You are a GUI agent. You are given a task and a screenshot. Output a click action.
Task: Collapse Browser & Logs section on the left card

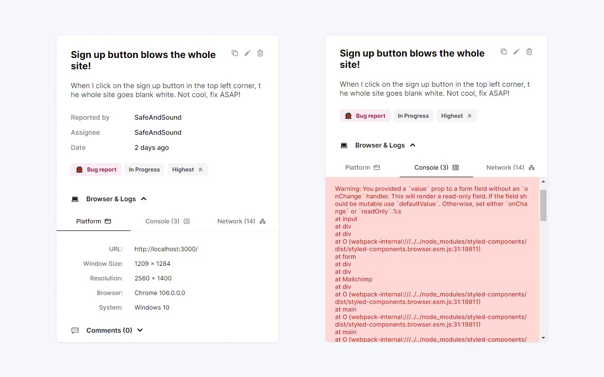pyautogui.click(x=144, y=199)
